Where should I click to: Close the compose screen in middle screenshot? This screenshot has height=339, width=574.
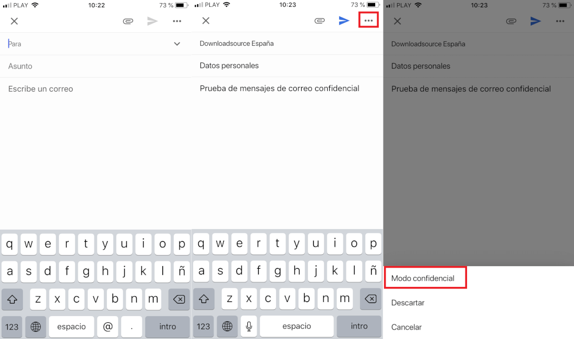tap(206, 21)
